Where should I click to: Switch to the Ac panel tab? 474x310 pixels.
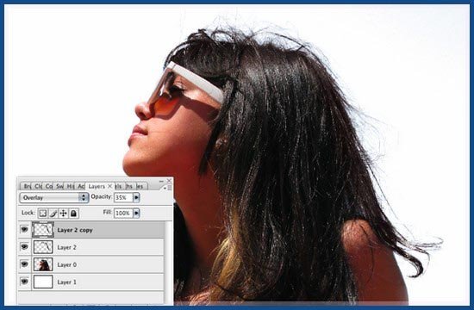click(81, 186)
